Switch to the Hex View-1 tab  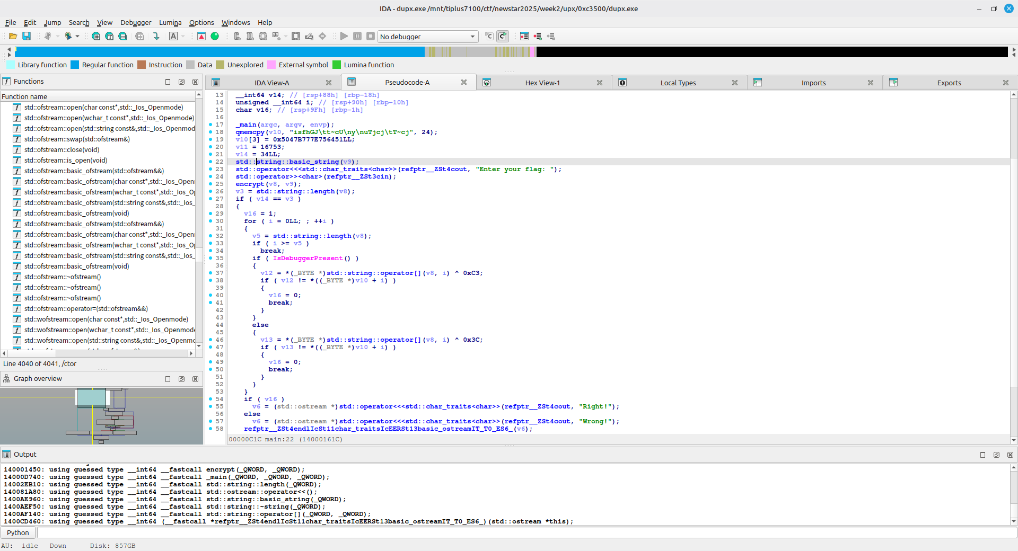[x=542, y=83]
